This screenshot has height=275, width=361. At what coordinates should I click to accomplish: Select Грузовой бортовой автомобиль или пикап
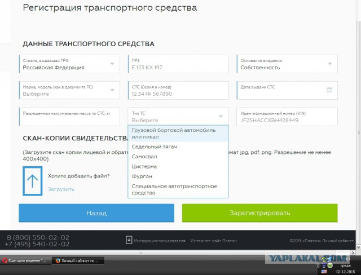178,134
